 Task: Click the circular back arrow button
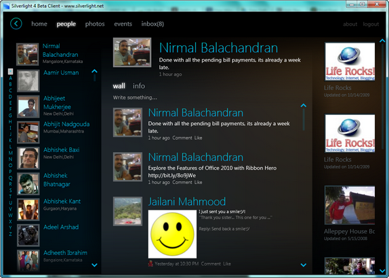point(16,24)
